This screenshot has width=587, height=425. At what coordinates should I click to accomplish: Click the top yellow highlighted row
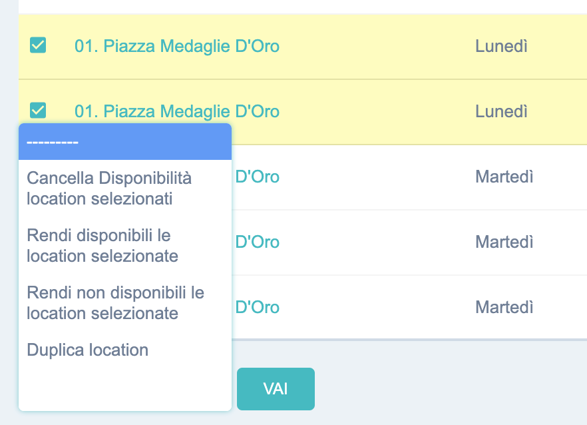tap(399, 46)
